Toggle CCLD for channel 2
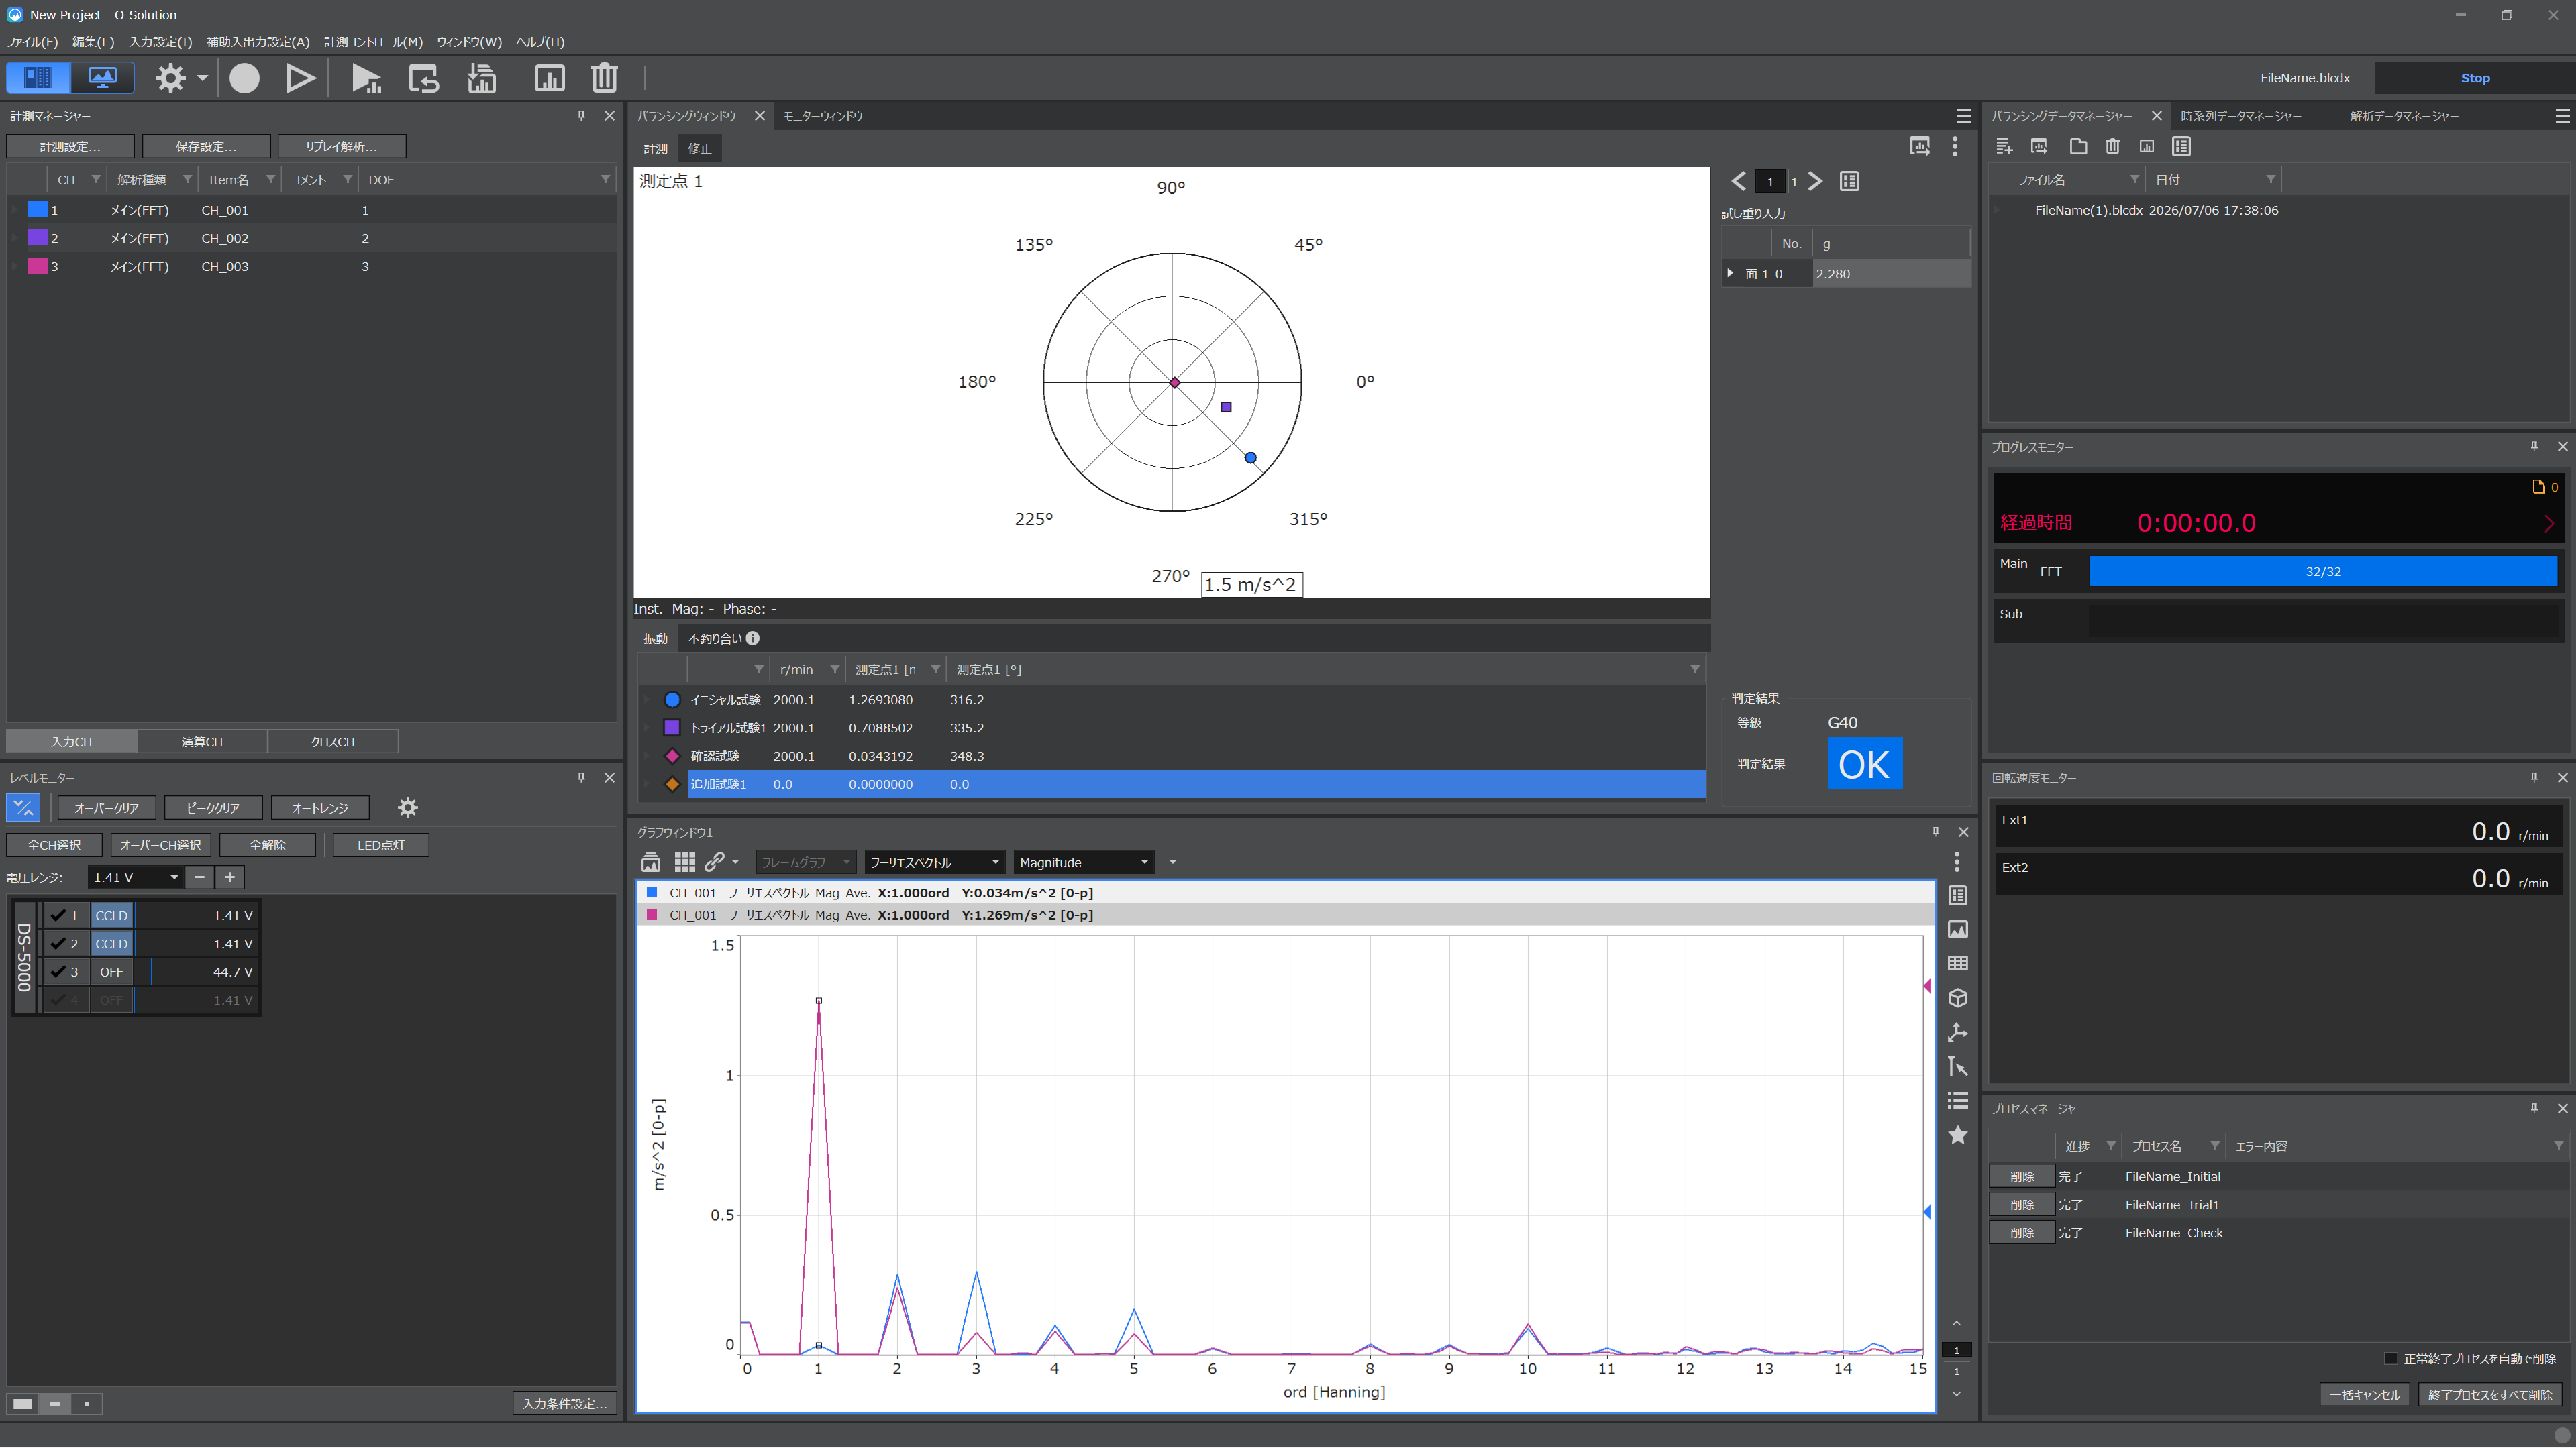 111,944
